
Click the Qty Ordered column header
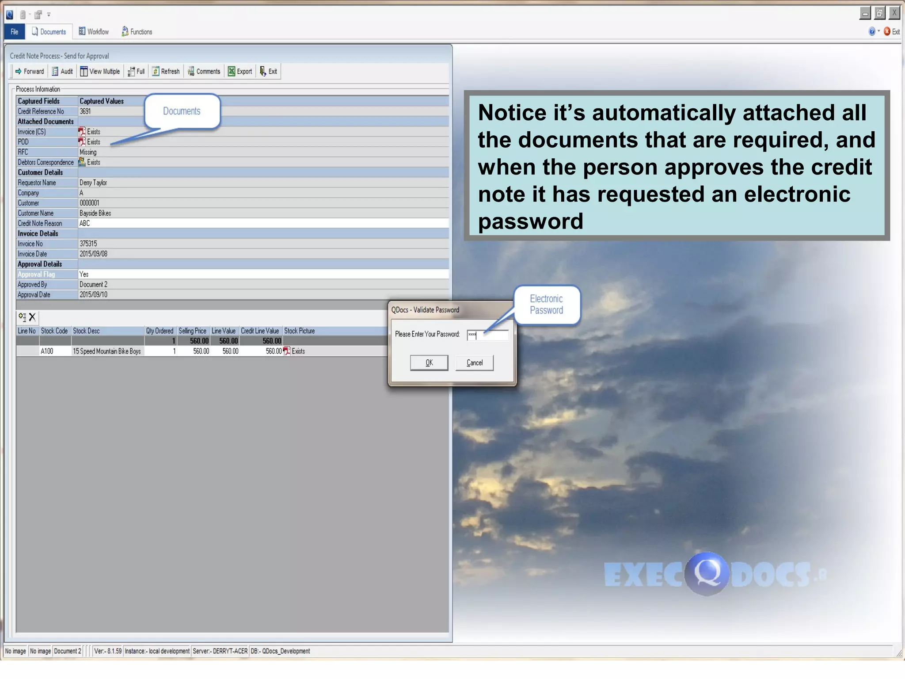[160, 331]
